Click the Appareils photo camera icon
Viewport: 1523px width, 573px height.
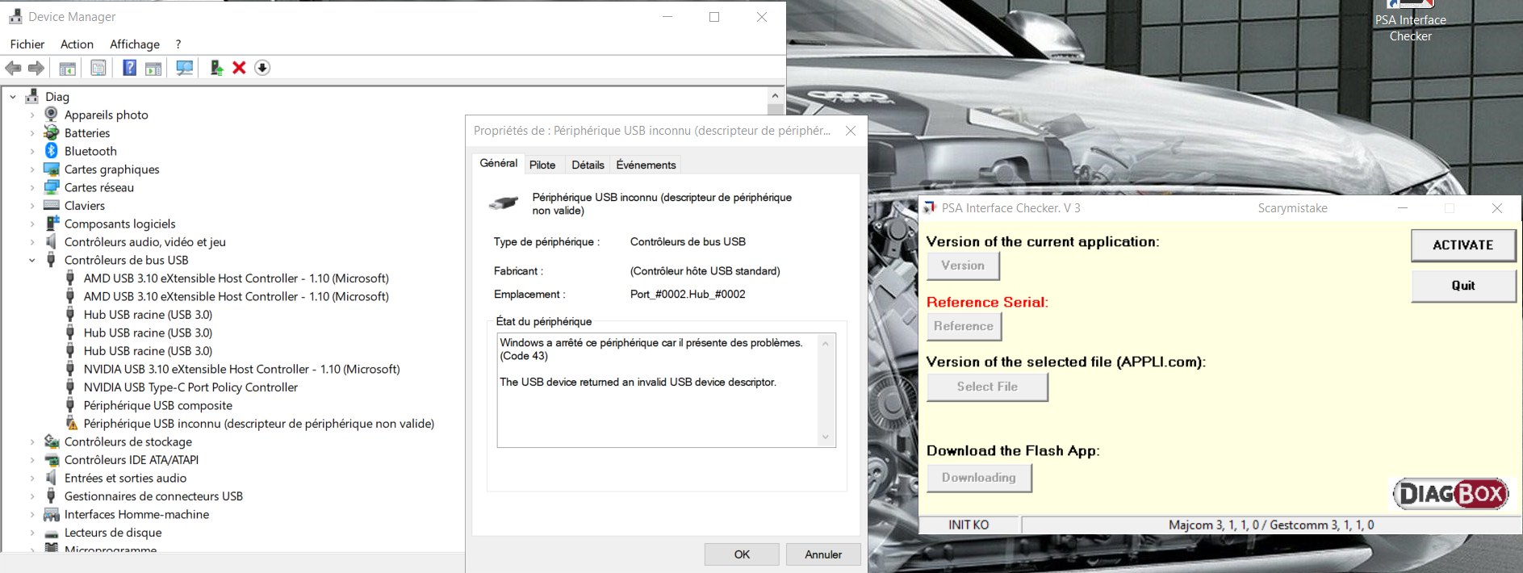click(x=52, y=115)
